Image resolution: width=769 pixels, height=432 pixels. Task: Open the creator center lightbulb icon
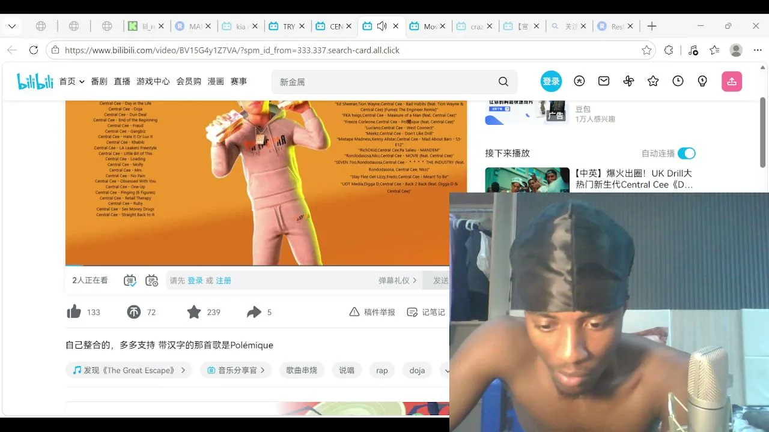702,81
